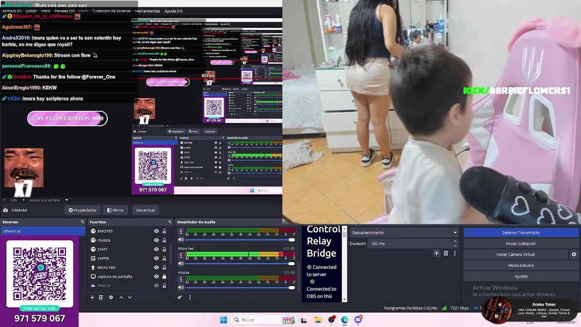Open Propiedades of the CAMARA source
The height and width of the screenshot is (327, 581).
pos(83,210)
